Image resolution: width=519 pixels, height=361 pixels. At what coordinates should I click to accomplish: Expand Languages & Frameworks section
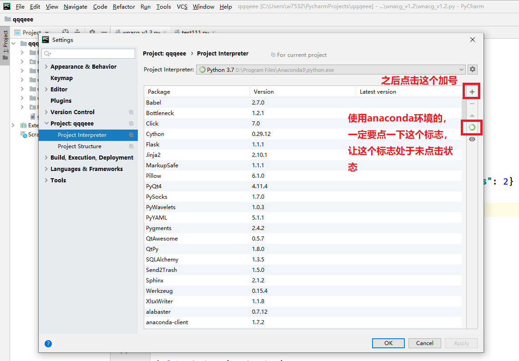[x=46, y=169]
